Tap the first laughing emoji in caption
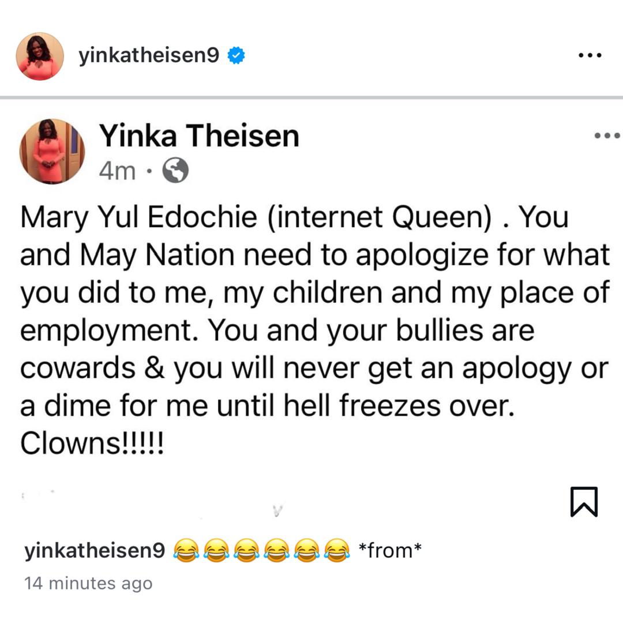 tap(186, 550)
